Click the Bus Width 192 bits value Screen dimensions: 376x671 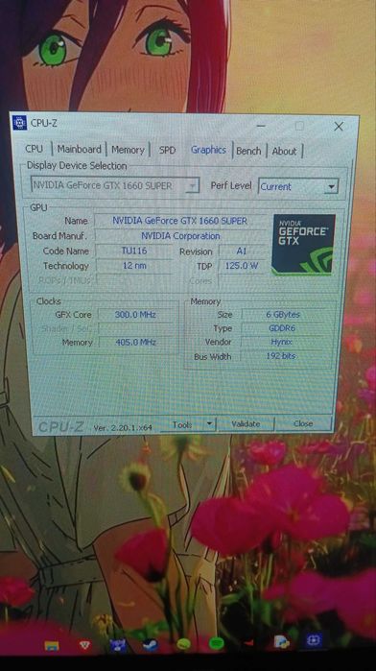point(281,355)
